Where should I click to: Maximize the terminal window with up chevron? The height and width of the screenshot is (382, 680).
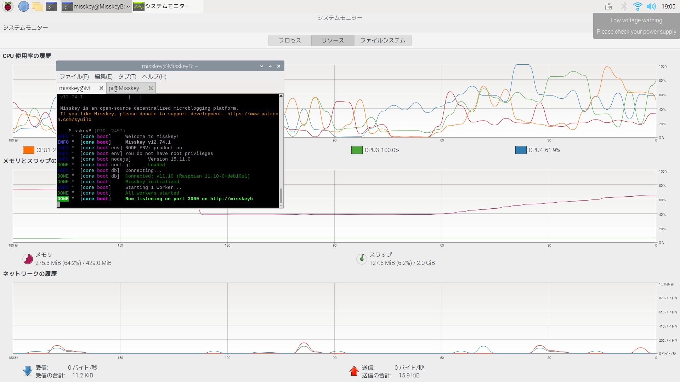(270, 66)
